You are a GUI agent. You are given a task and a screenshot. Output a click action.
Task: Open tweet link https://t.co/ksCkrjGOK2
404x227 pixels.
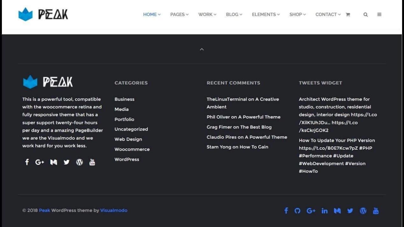point(328,127)
